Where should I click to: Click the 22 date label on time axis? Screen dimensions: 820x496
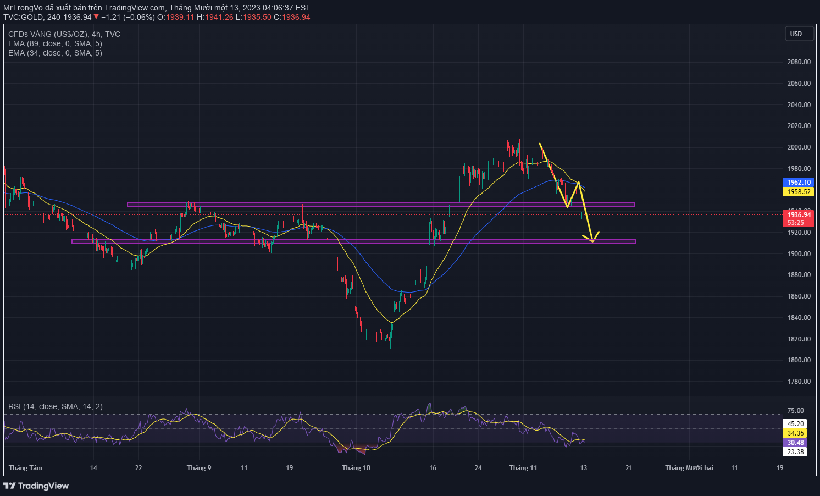pos(138,468)
